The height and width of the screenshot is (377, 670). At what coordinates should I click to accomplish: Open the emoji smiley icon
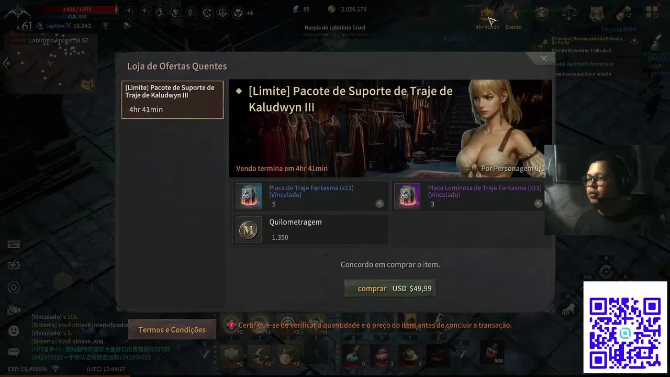coord(14,330)
